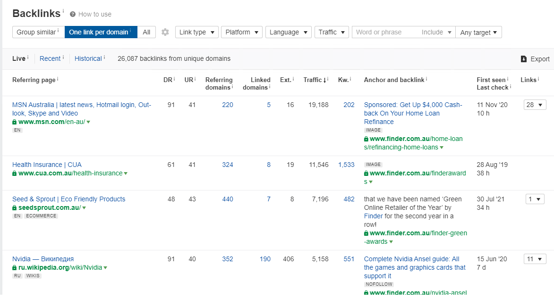554x298 pixels.
Task: Click the info icon beside First seen header
Action: pos(508,79)
